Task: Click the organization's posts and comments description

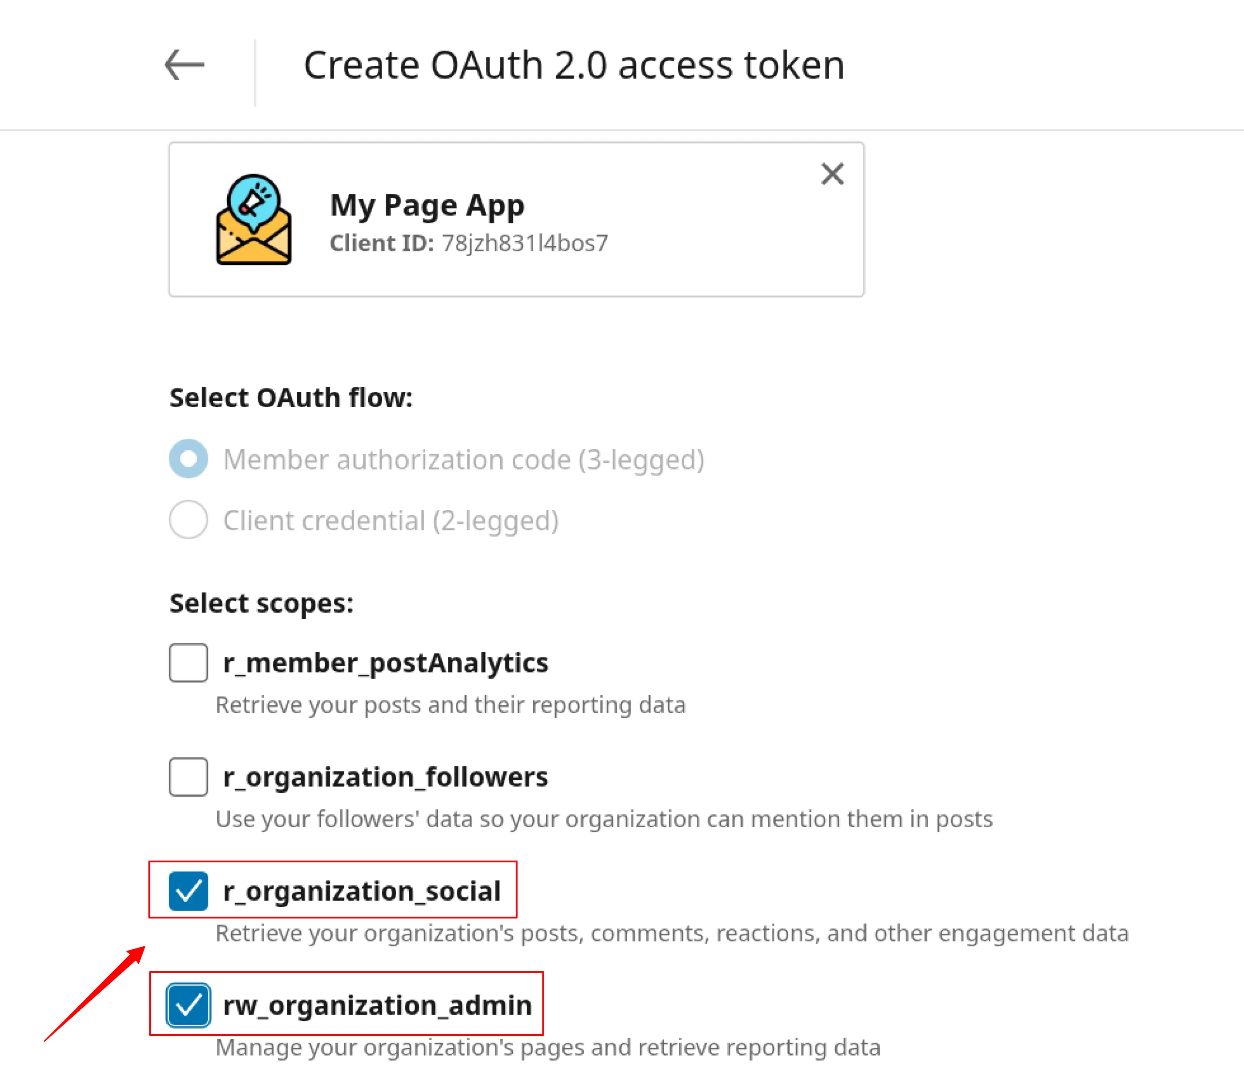Action: click(x=672, y=933)
